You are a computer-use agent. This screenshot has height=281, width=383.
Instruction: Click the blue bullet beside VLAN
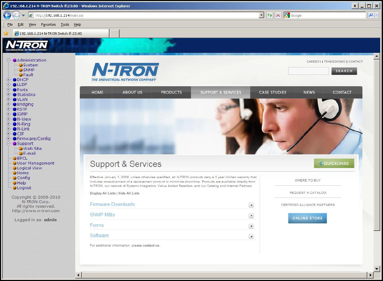coord(14,99)
